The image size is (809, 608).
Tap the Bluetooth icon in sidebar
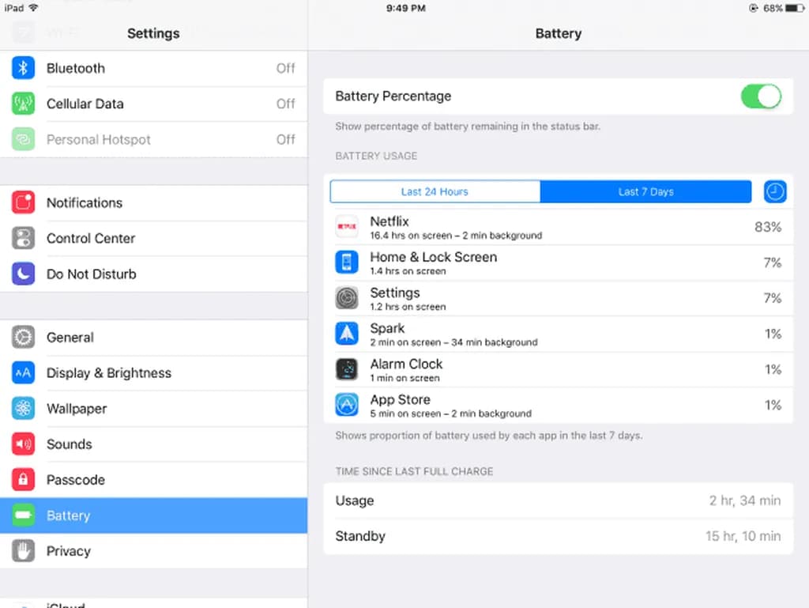pos(23,68)
